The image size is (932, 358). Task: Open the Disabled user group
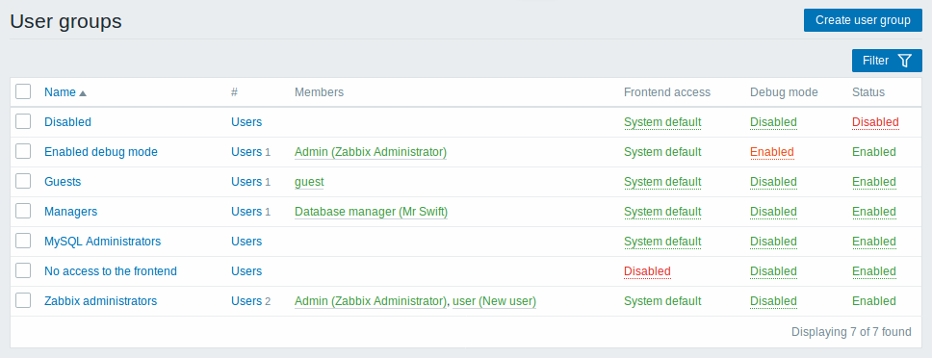coord(67,121)
